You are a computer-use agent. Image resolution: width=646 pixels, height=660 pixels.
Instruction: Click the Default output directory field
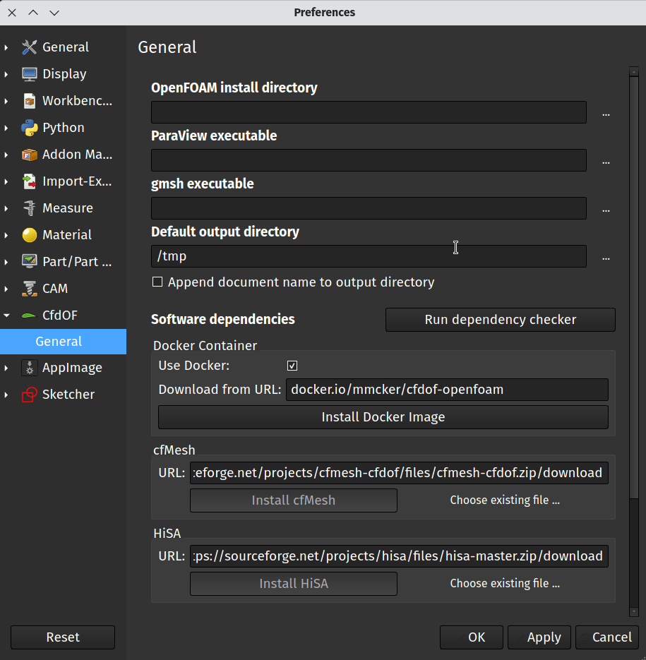pyautogui.click(x=368, y=256)
